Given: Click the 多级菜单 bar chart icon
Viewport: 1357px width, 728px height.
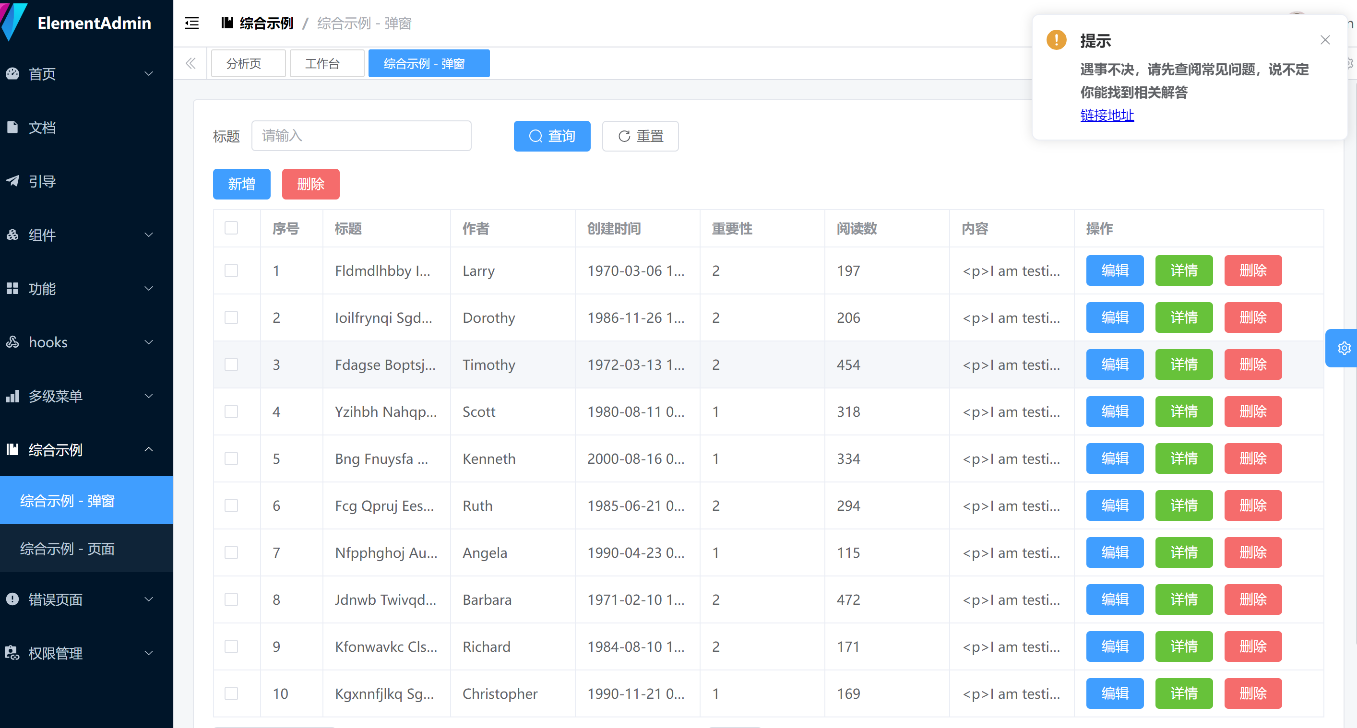Looking at the screenshot, I should (x=12, y=396).
